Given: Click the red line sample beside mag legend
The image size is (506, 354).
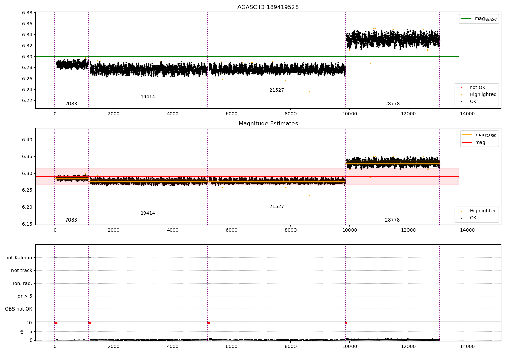Looking at the screenshot, I should (467, 143).
